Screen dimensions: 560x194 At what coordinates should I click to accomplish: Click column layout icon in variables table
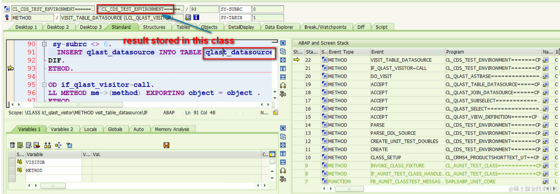pos(272,154)
